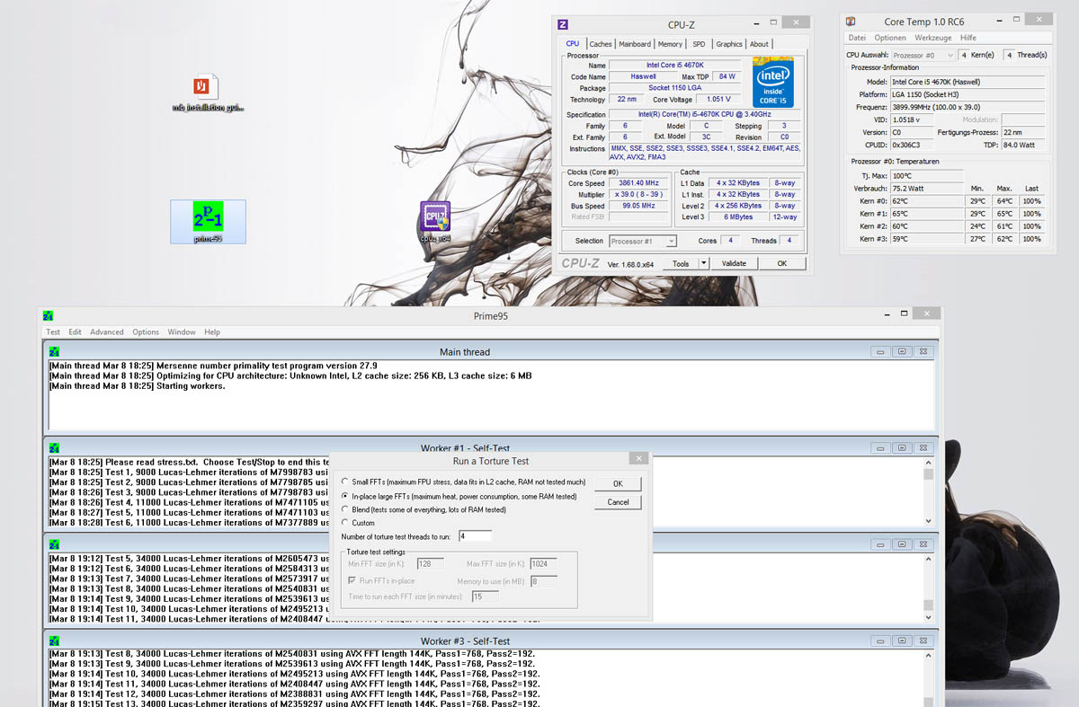This screenshot has width=1079, height=707.
Task: Expand the Tools dropdown arrow in CPU-Z
Action: tap(704, 263)
